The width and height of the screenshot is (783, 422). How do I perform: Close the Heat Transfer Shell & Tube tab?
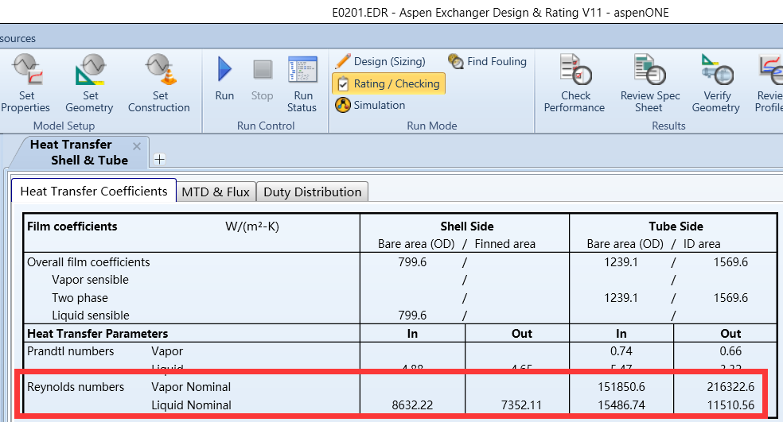pos(137,146)
